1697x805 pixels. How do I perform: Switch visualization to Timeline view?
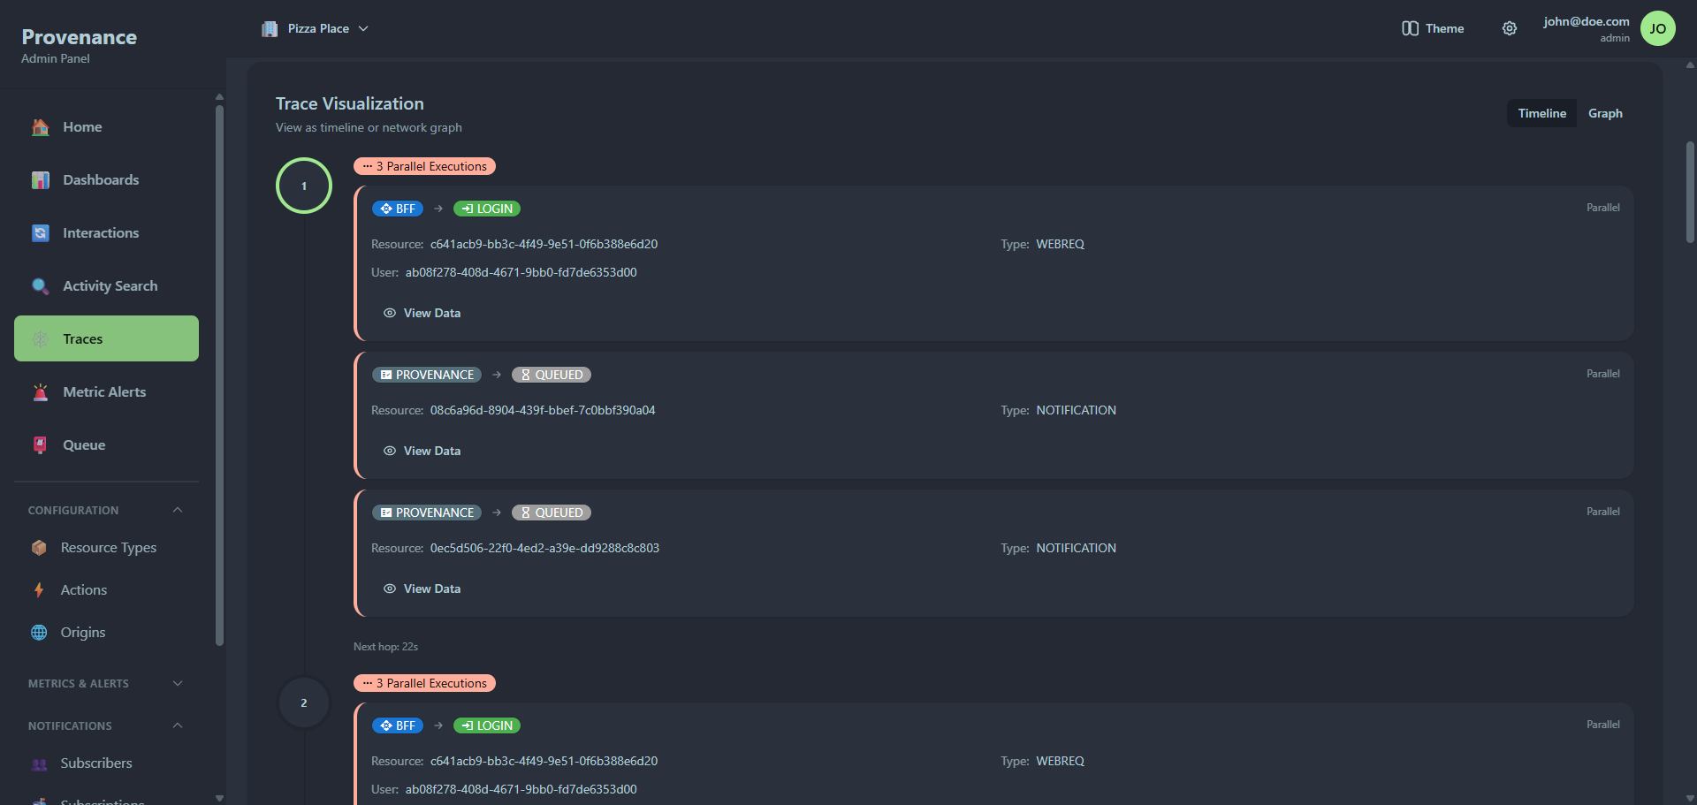point(1541,113)
